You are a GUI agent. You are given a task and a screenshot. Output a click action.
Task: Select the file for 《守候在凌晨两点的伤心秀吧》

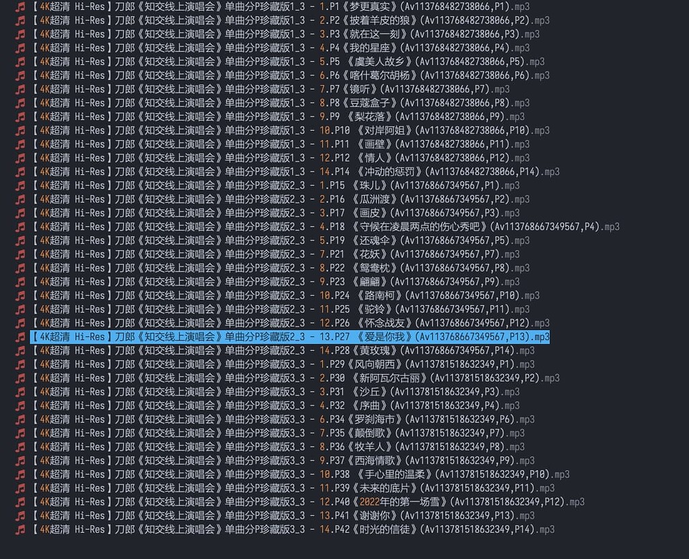[269, 226]
